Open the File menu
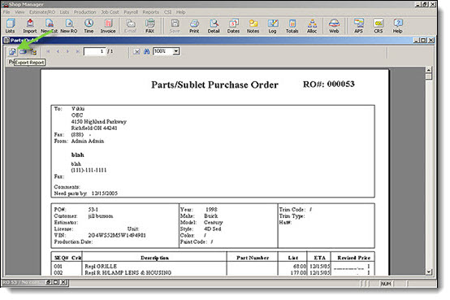Image resolution: width=450 pixels, height=300 pixels. click(6, 12)
